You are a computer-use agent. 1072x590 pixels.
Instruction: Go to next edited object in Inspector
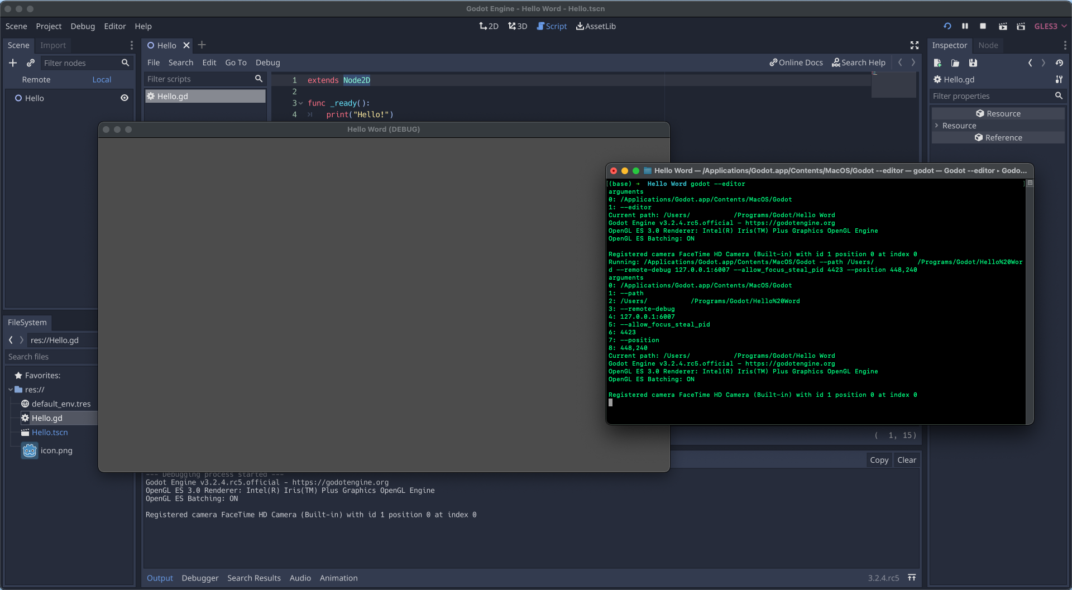(x=1044, y=63)
